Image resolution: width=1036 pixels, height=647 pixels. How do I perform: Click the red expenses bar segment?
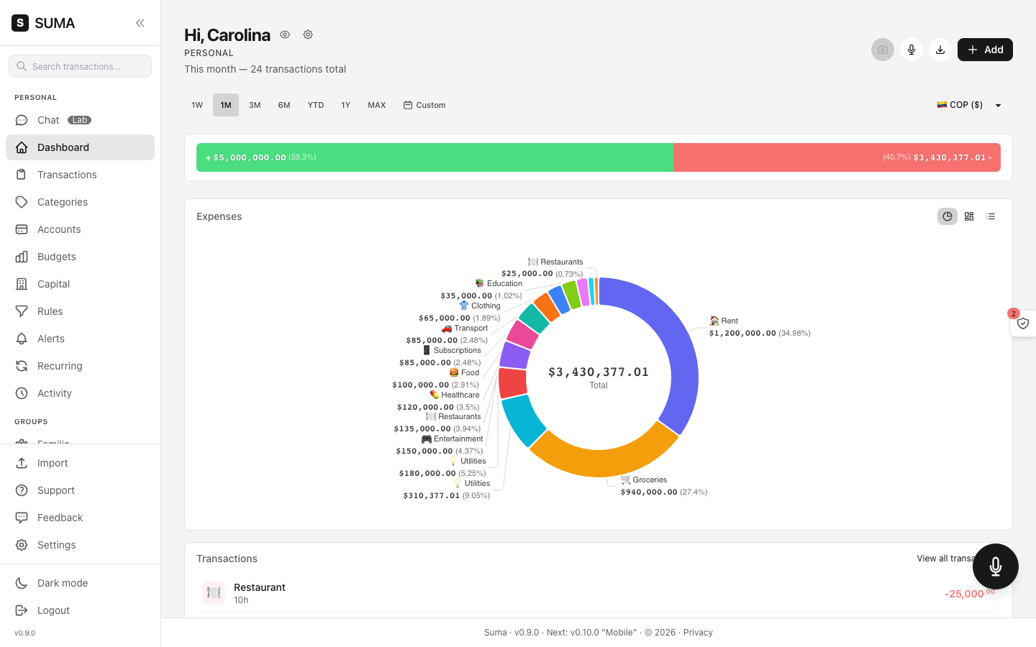tap(837, 157)
